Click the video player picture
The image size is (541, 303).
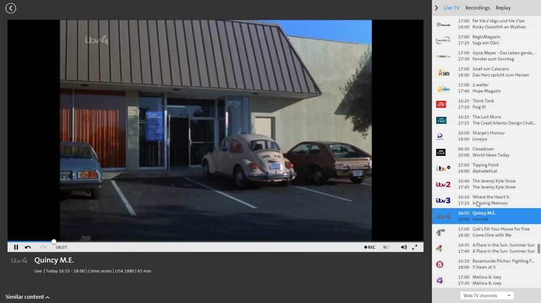tap(216, 130)
